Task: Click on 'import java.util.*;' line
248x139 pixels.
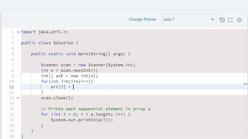Action: [x=45, y=32]
